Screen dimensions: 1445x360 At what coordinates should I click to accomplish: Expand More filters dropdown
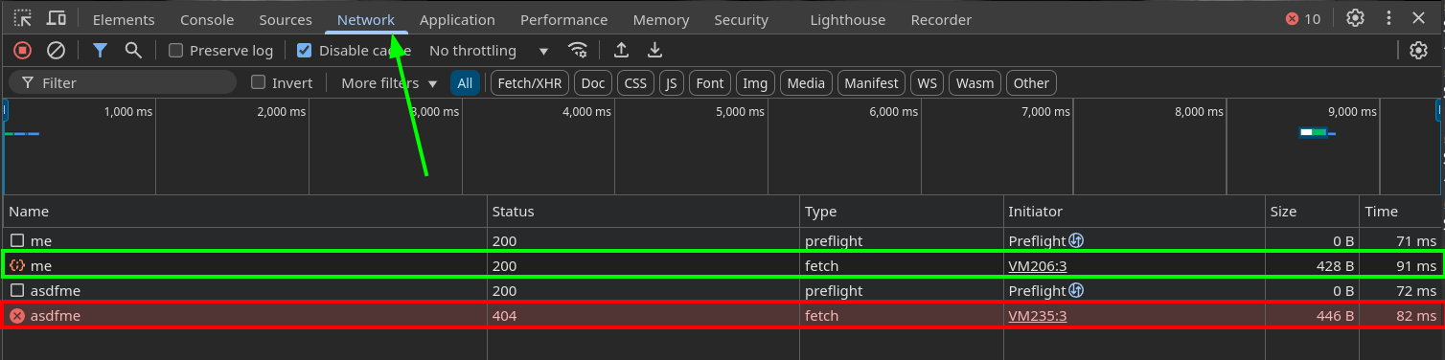click(389, 83)
